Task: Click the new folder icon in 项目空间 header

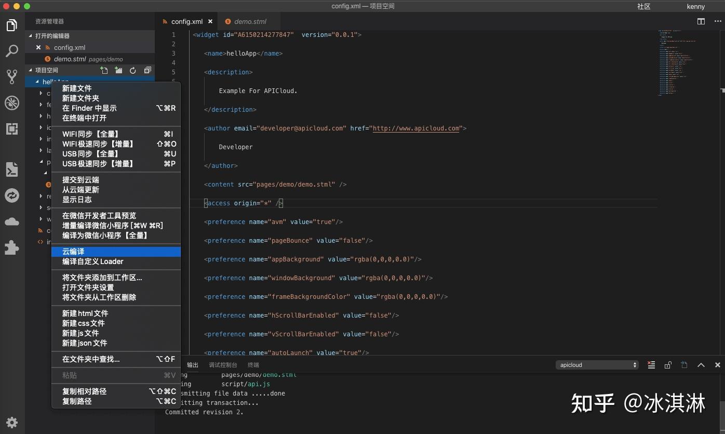Action: pyautogui.click(x=119, y=70)
